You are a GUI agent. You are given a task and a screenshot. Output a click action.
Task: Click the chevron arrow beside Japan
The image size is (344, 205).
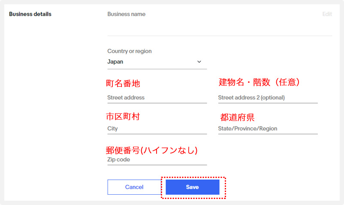click(x=199, y=62)
